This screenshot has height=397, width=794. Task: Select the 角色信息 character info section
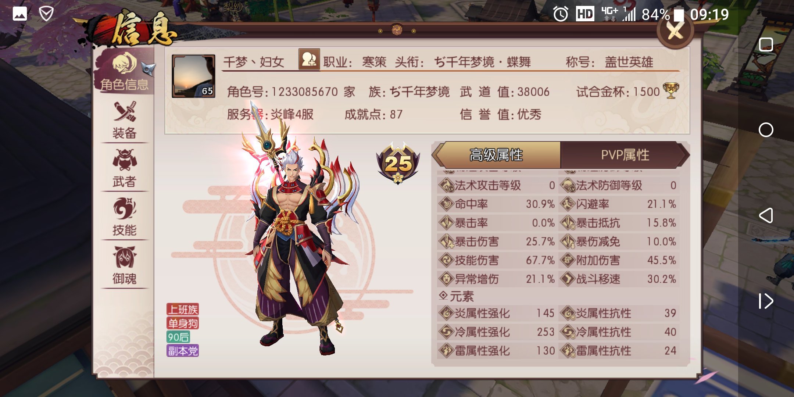pos(124,71)
